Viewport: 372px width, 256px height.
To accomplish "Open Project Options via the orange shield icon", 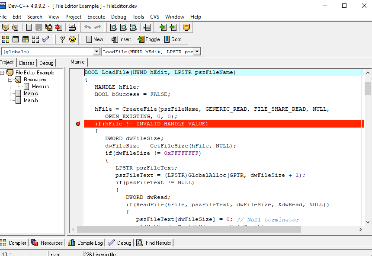I will pos(186,27).
